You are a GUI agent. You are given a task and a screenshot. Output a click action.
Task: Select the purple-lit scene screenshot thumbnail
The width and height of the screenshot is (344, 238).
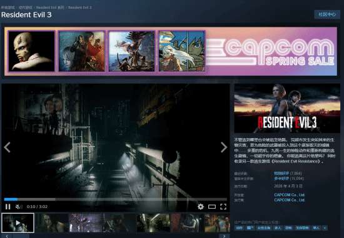(x=86, y=223)
